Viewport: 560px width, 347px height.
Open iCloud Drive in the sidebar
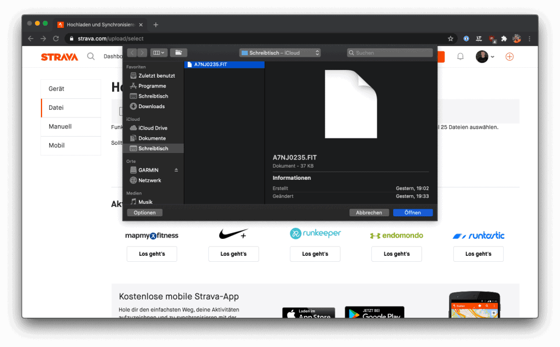153,128
